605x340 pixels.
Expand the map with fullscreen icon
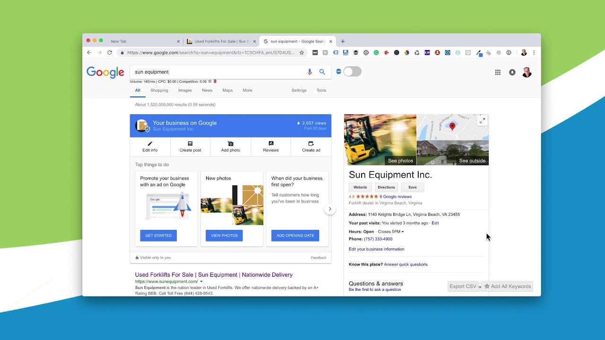[x=482, y=121]
